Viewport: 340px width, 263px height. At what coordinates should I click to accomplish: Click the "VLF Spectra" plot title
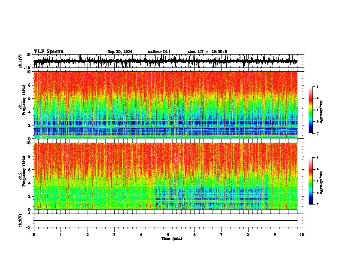point(49,52)
